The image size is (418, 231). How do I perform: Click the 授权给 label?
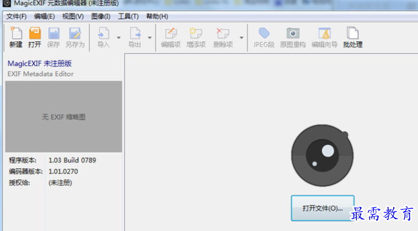pos(19,183)
